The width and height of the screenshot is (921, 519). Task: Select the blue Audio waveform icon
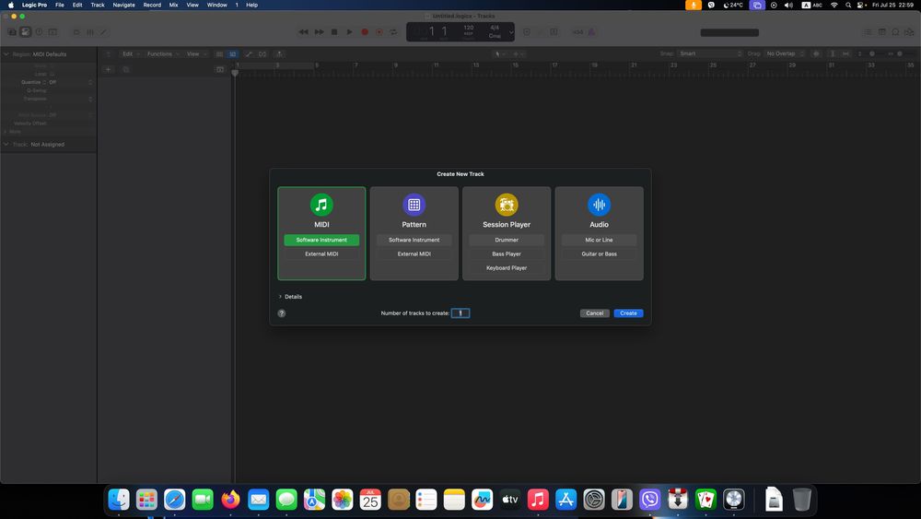(600, 205)
